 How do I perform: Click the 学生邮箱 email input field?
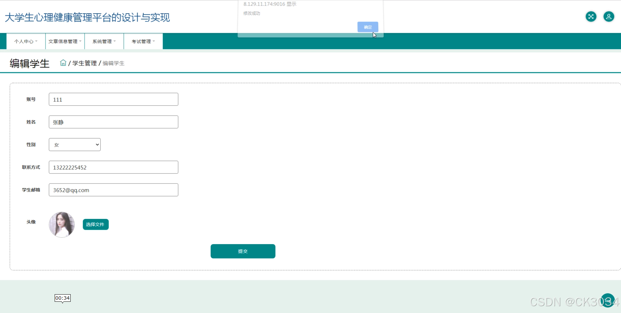(x=113, y=190)
